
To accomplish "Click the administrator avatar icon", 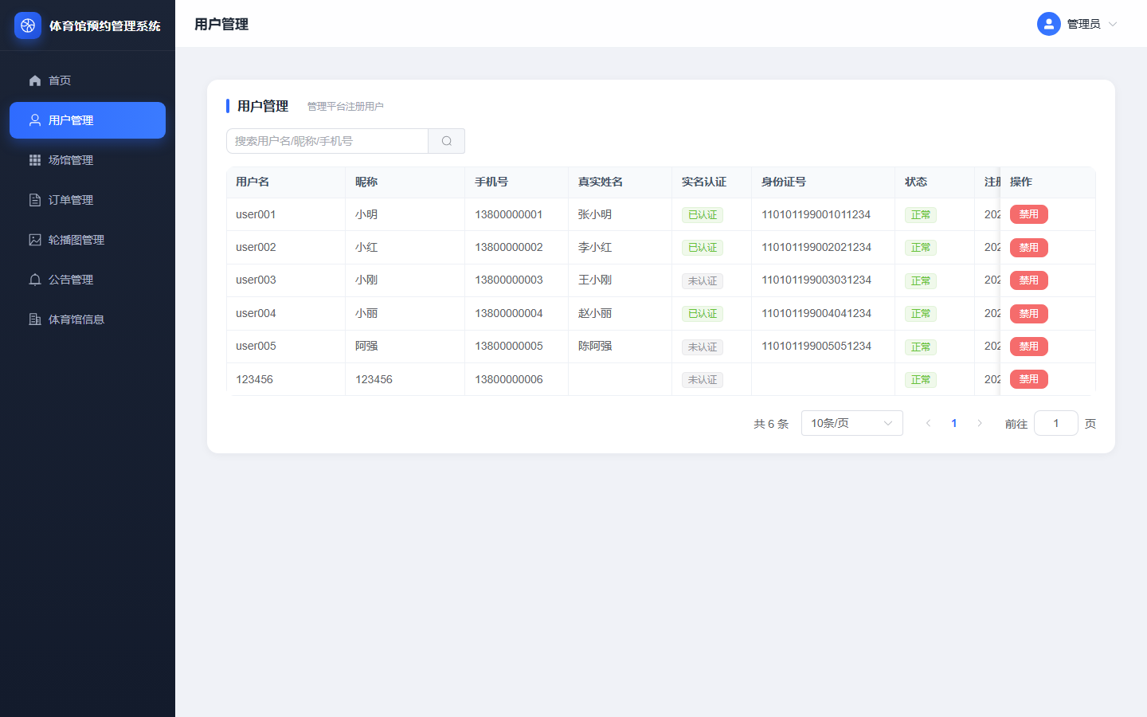I will point(1049,24).
